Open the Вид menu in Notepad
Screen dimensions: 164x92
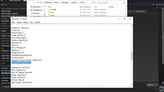[x=31, y=22]
